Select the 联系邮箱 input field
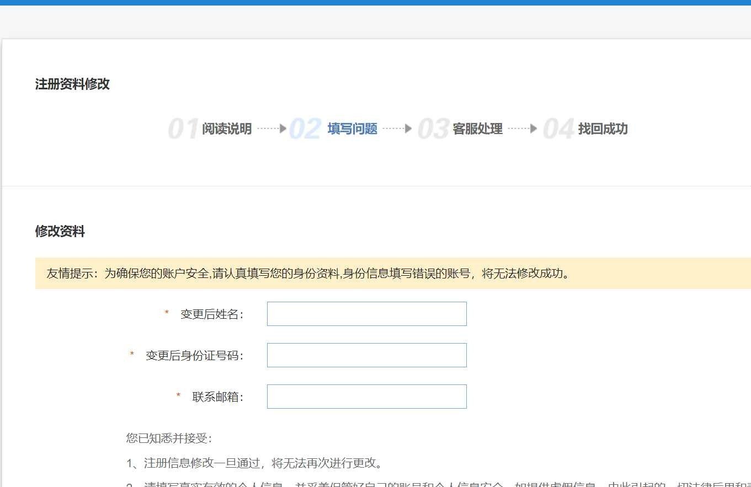 coord(366,396)
